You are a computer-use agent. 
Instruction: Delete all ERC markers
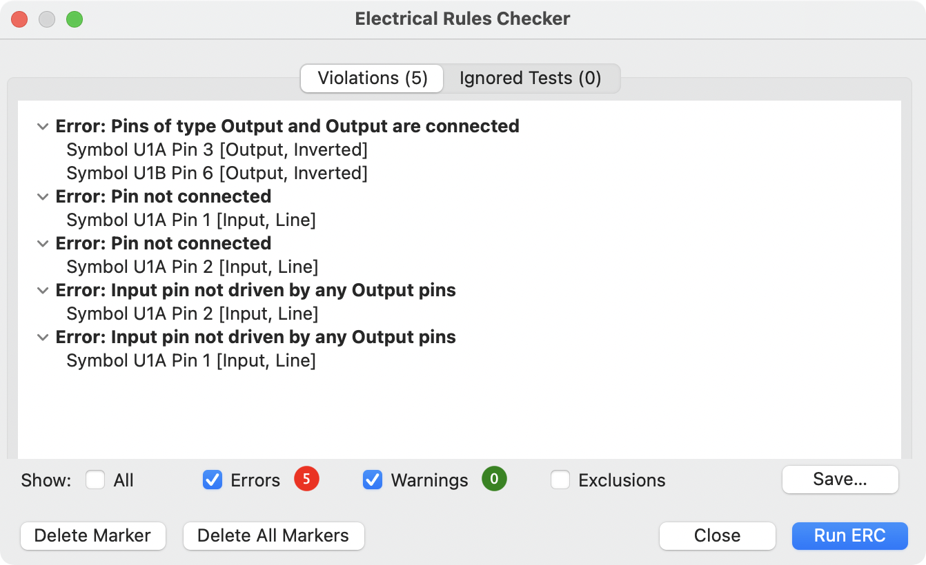point(273,535)
